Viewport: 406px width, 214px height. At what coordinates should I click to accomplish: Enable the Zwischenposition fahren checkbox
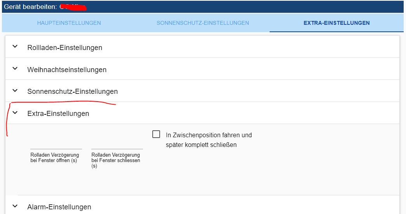click(156, 134)
